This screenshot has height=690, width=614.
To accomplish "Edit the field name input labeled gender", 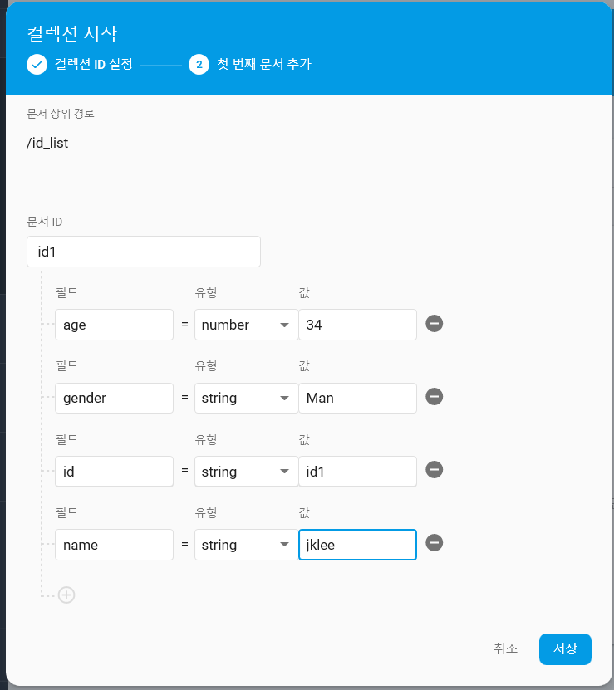I will pyautogui.click(x=114, y=398).
